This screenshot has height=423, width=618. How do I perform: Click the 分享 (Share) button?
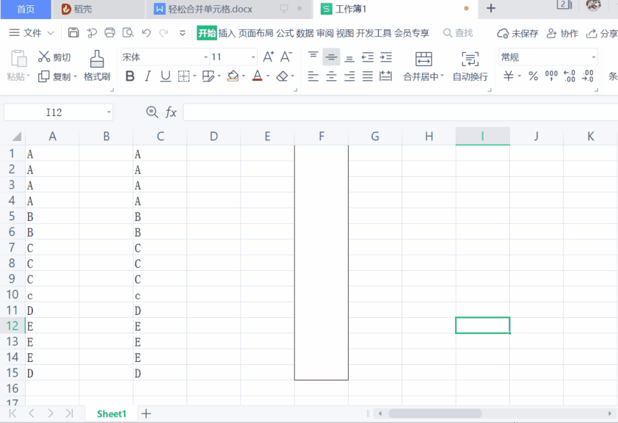tap(602, 34)
